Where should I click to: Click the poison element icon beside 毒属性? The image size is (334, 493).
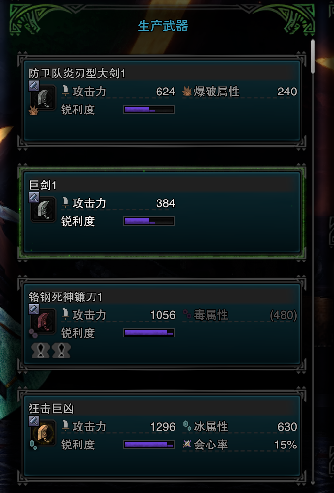(x=187, y=314)
